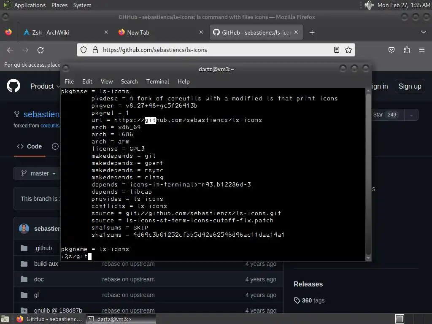This screenshot has height=324, width=432.
Task: Open the terminal Edit menu
Action: tap(87, 81)
